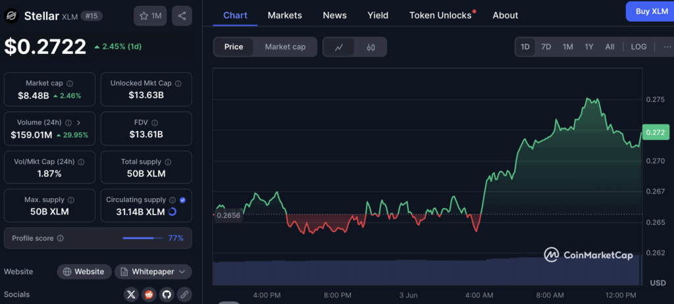Click the 31.14B XLM circulating supply value
Screen dimensions: 674x304
pyautogui.click(x=141, y=212)
